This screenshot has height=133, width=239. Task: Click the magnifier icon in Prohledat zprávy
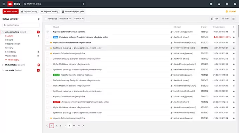tap(25, 4)
